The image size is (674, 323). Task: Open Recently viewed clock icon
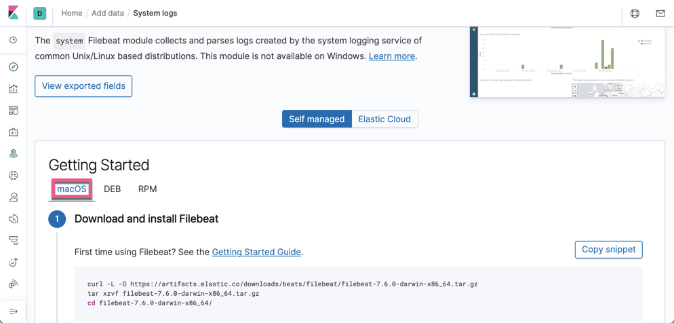14,40
